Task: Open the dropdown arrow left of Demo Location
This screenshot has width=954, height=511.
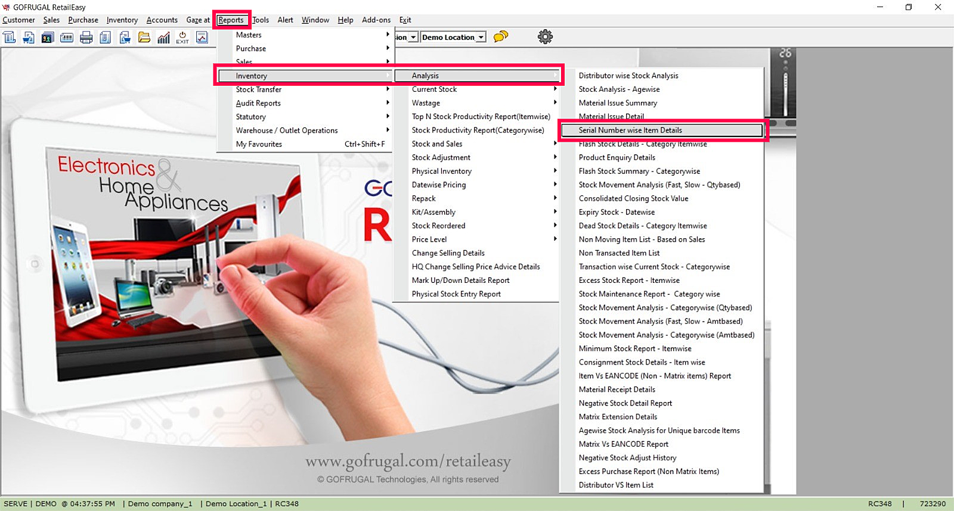Action: [x=413, y=37]
